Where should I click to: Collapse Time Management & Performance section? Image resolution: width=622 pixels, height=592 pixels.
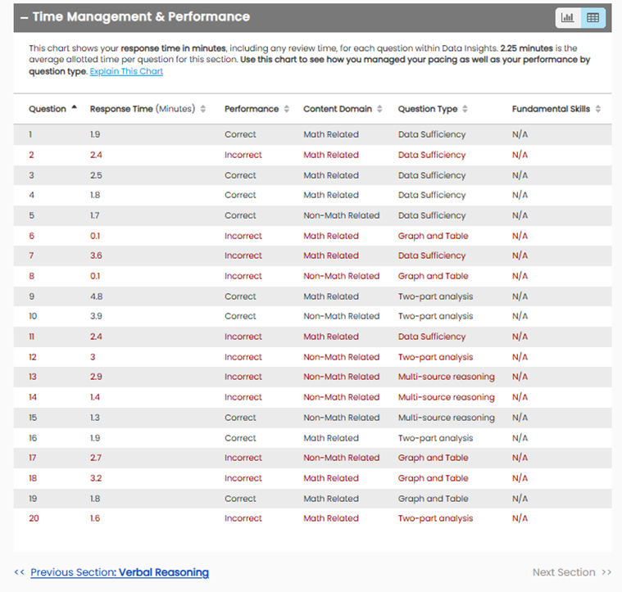[x=25, y=17]
